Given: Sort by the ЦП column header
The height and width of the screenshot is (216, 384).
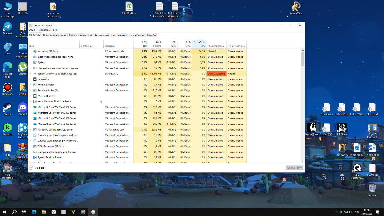Looking at the screenshot, I should click(141, 44).
